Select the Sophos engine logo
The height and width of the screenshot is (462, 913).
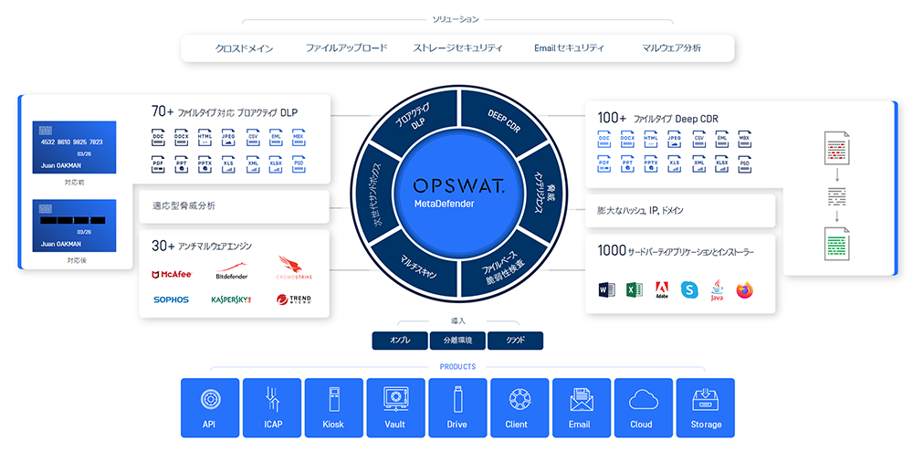click(x=172, y=299)
